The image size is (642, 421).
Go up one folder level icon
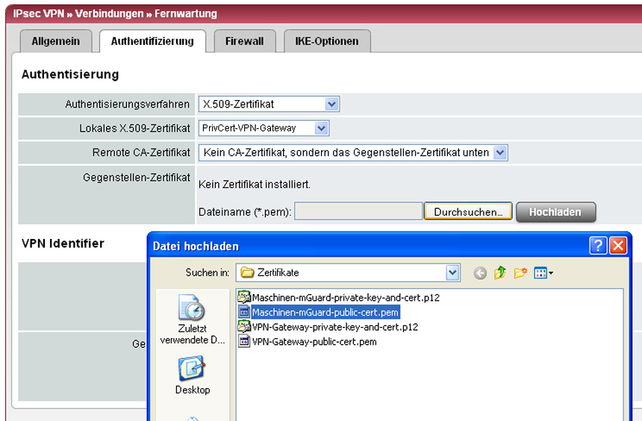click(500, 273)
